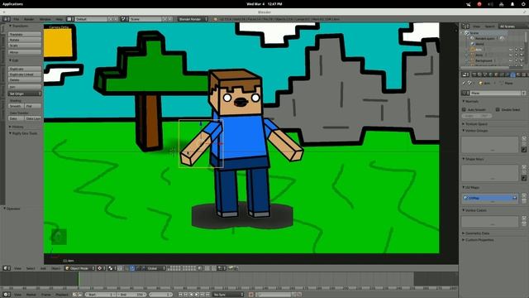Click the Start frame field
This screenshot has width=529, height=298.
(x=100, y=295)
